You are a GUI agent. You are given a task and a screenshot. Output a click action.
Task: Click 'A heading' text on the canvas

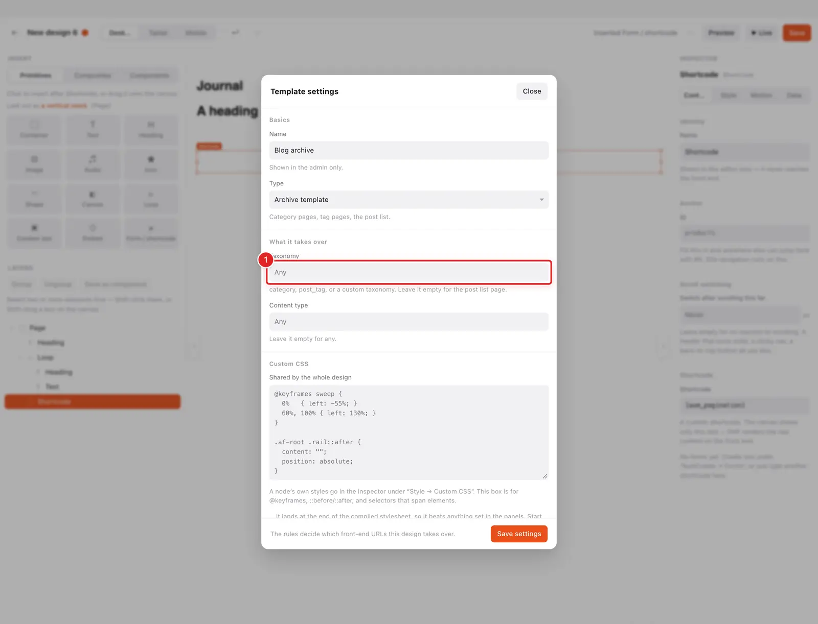coord(228,111)
